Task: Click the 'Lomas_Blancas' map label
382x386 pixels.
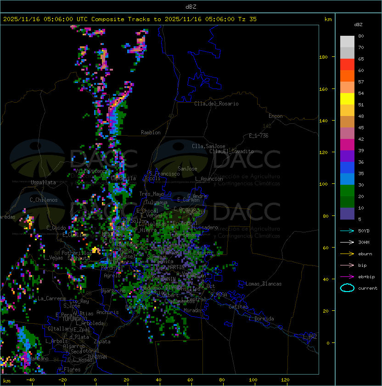Action: pyautogui.click(x=264, y=284)
